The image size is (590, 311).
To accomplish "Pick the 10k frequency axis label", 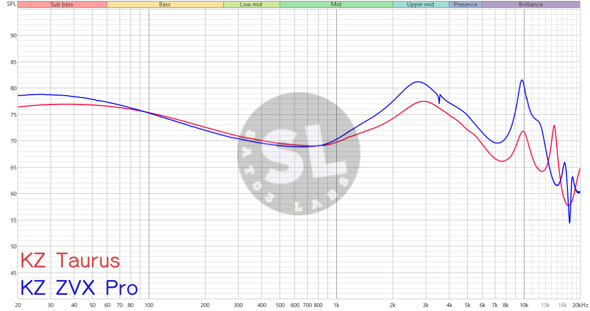I will [x=524, y=305].
